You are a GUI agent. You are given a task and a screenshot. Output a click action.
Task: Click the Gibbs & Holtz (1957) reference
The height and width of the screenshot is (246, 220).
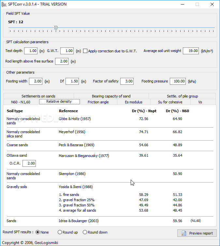(x=75, y=119)
